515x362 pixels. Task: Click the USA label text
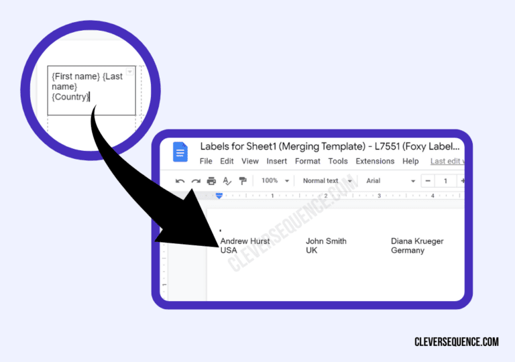pos(229,250)
